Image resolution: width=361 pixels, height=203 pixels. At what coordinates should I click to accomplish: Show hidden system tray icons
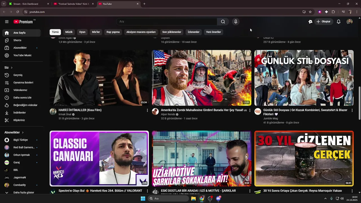[x=325, y=198]
